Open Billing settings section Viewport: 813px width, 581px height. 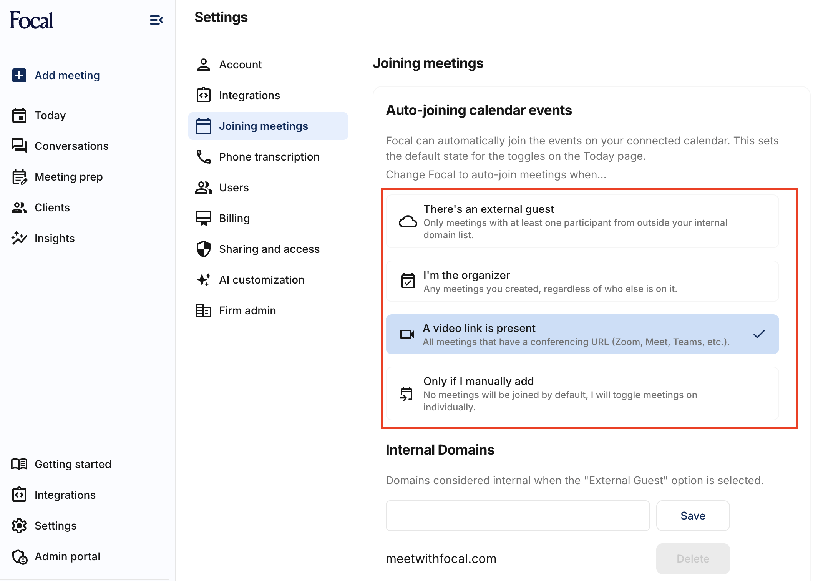[x=234, y=218]
